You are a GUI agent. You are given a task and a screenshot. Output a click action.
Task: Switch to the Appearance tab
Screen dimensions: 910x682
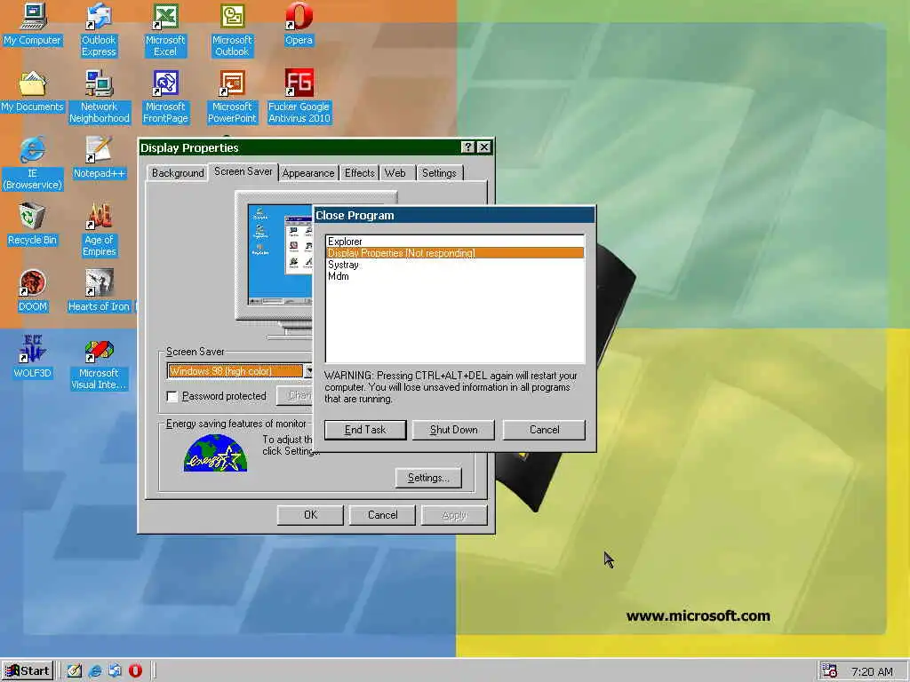[x=308, y=173]
